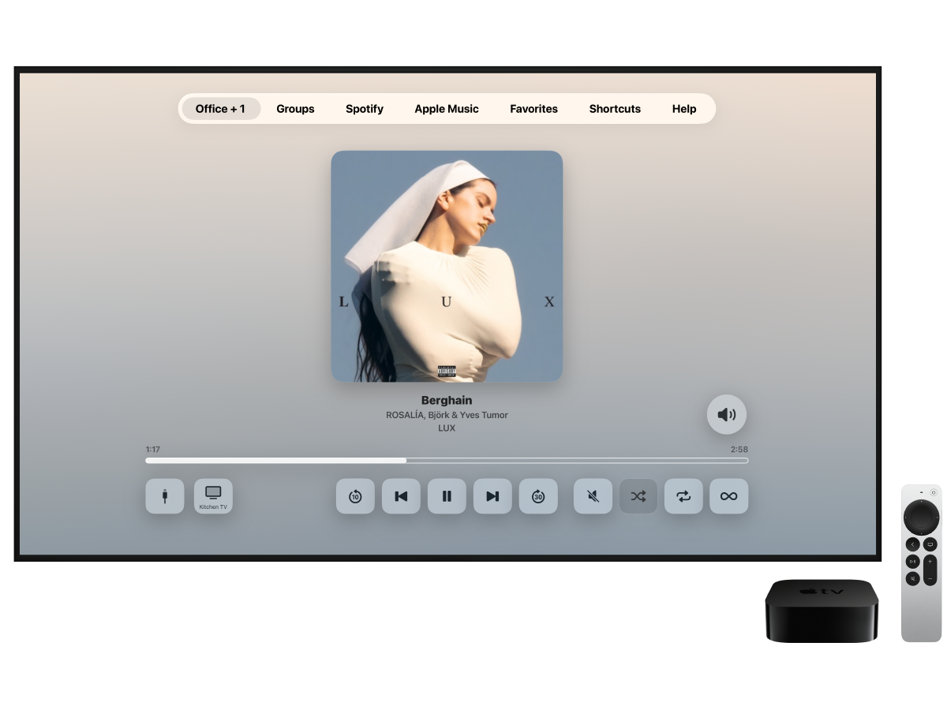947x710 pixels.
Task: Open the Shortcuts section
Action: 615,108
